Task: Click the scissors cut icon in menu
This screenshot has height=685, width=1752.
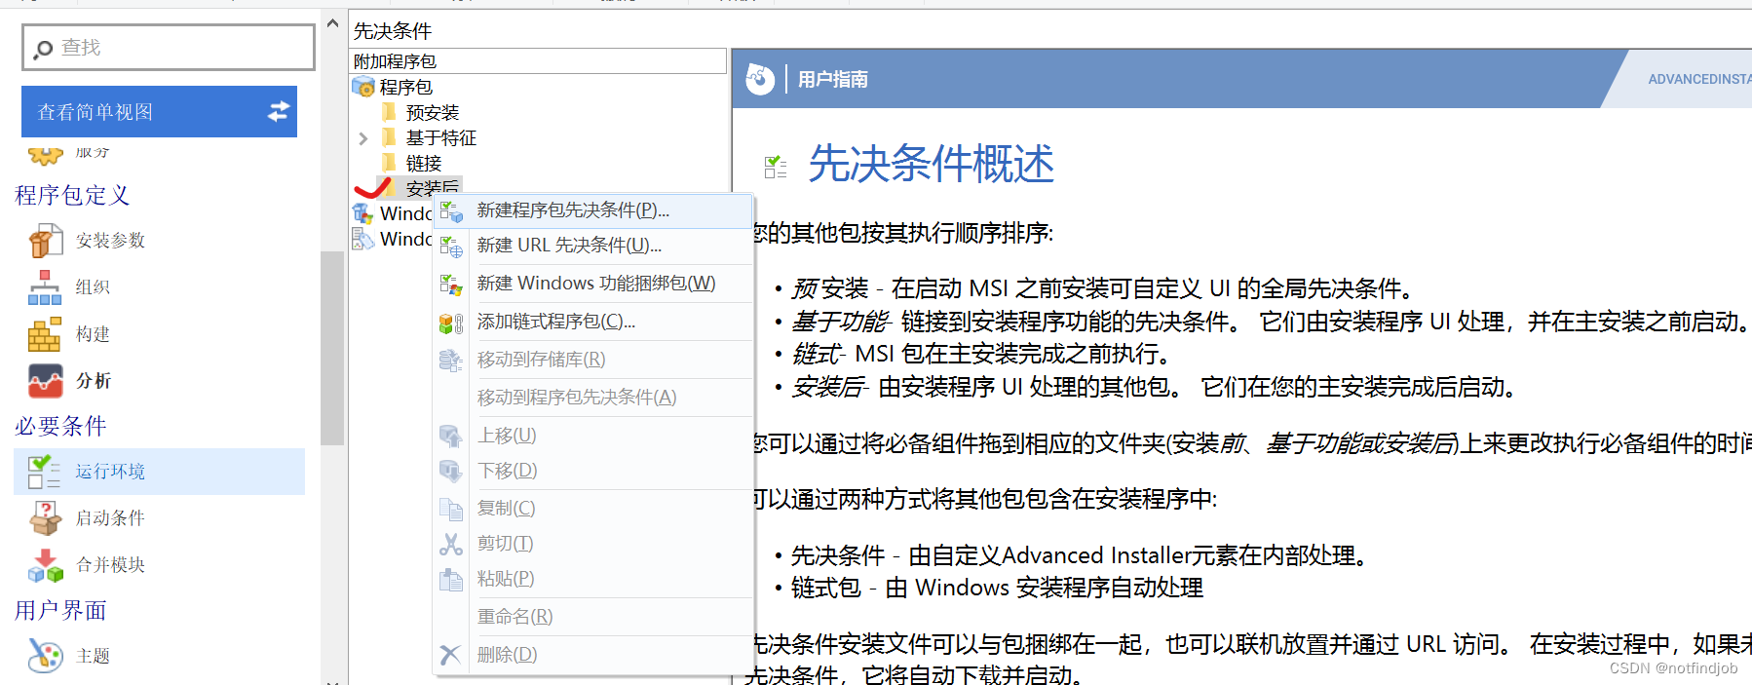Action: [x=451, y=545]
